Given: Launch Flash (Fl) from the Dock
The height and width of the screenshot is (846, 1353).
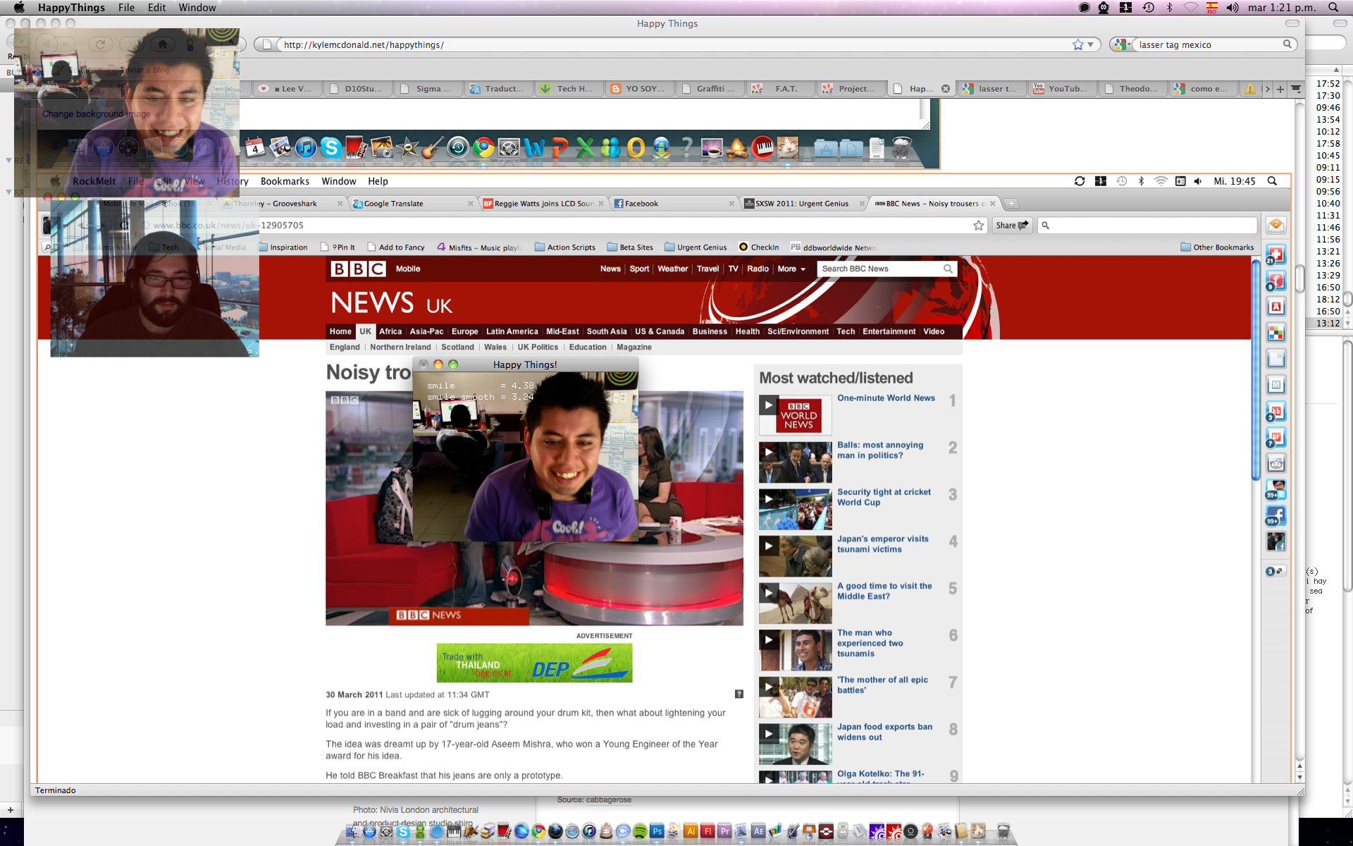Looking at the screenshot, I should [x=708, y=831].
